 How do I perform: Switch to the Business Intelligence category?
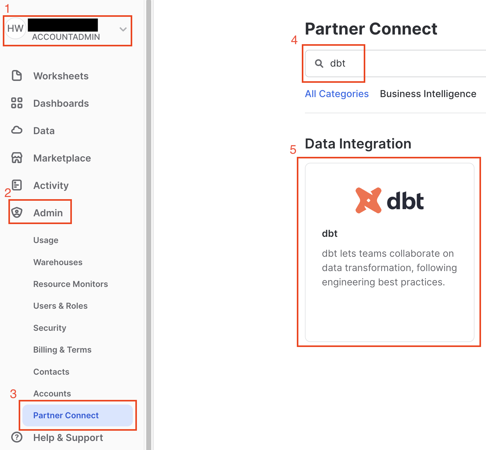pos(428,93)
